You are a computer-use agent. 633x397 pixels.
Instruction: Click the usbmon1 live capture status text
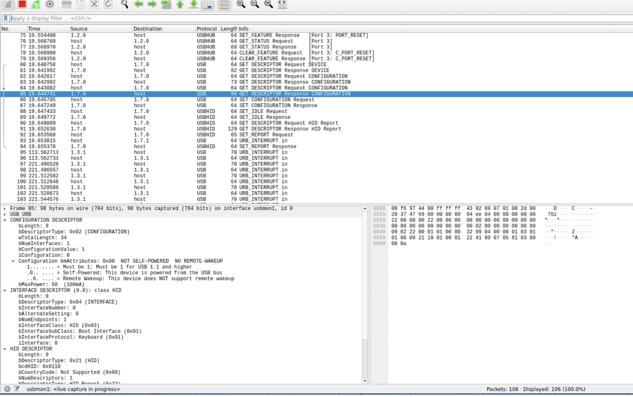[x=73, y=389]
